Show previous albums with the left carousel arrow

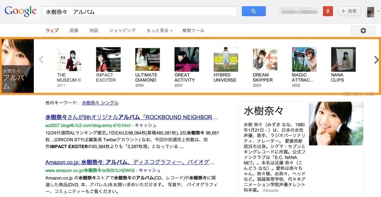(41, 60)
